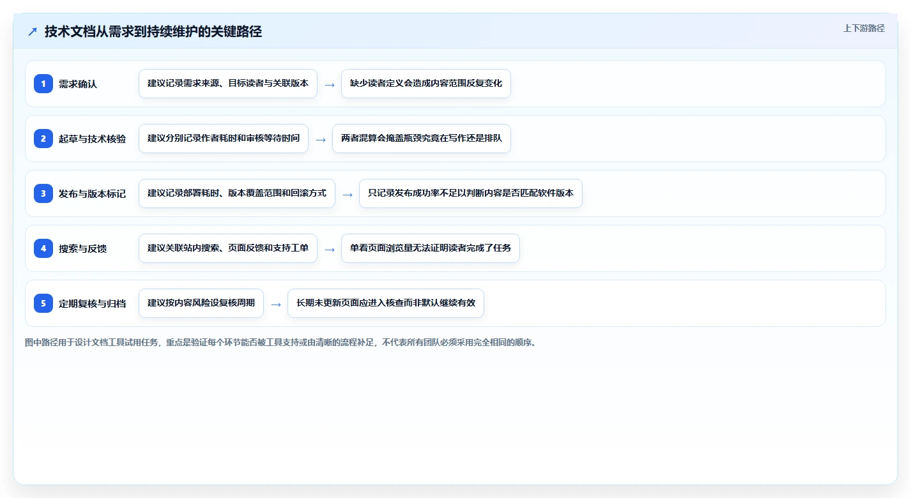Click the arrow icon beside the title
The image size is (911, 498).
(33, 32)
